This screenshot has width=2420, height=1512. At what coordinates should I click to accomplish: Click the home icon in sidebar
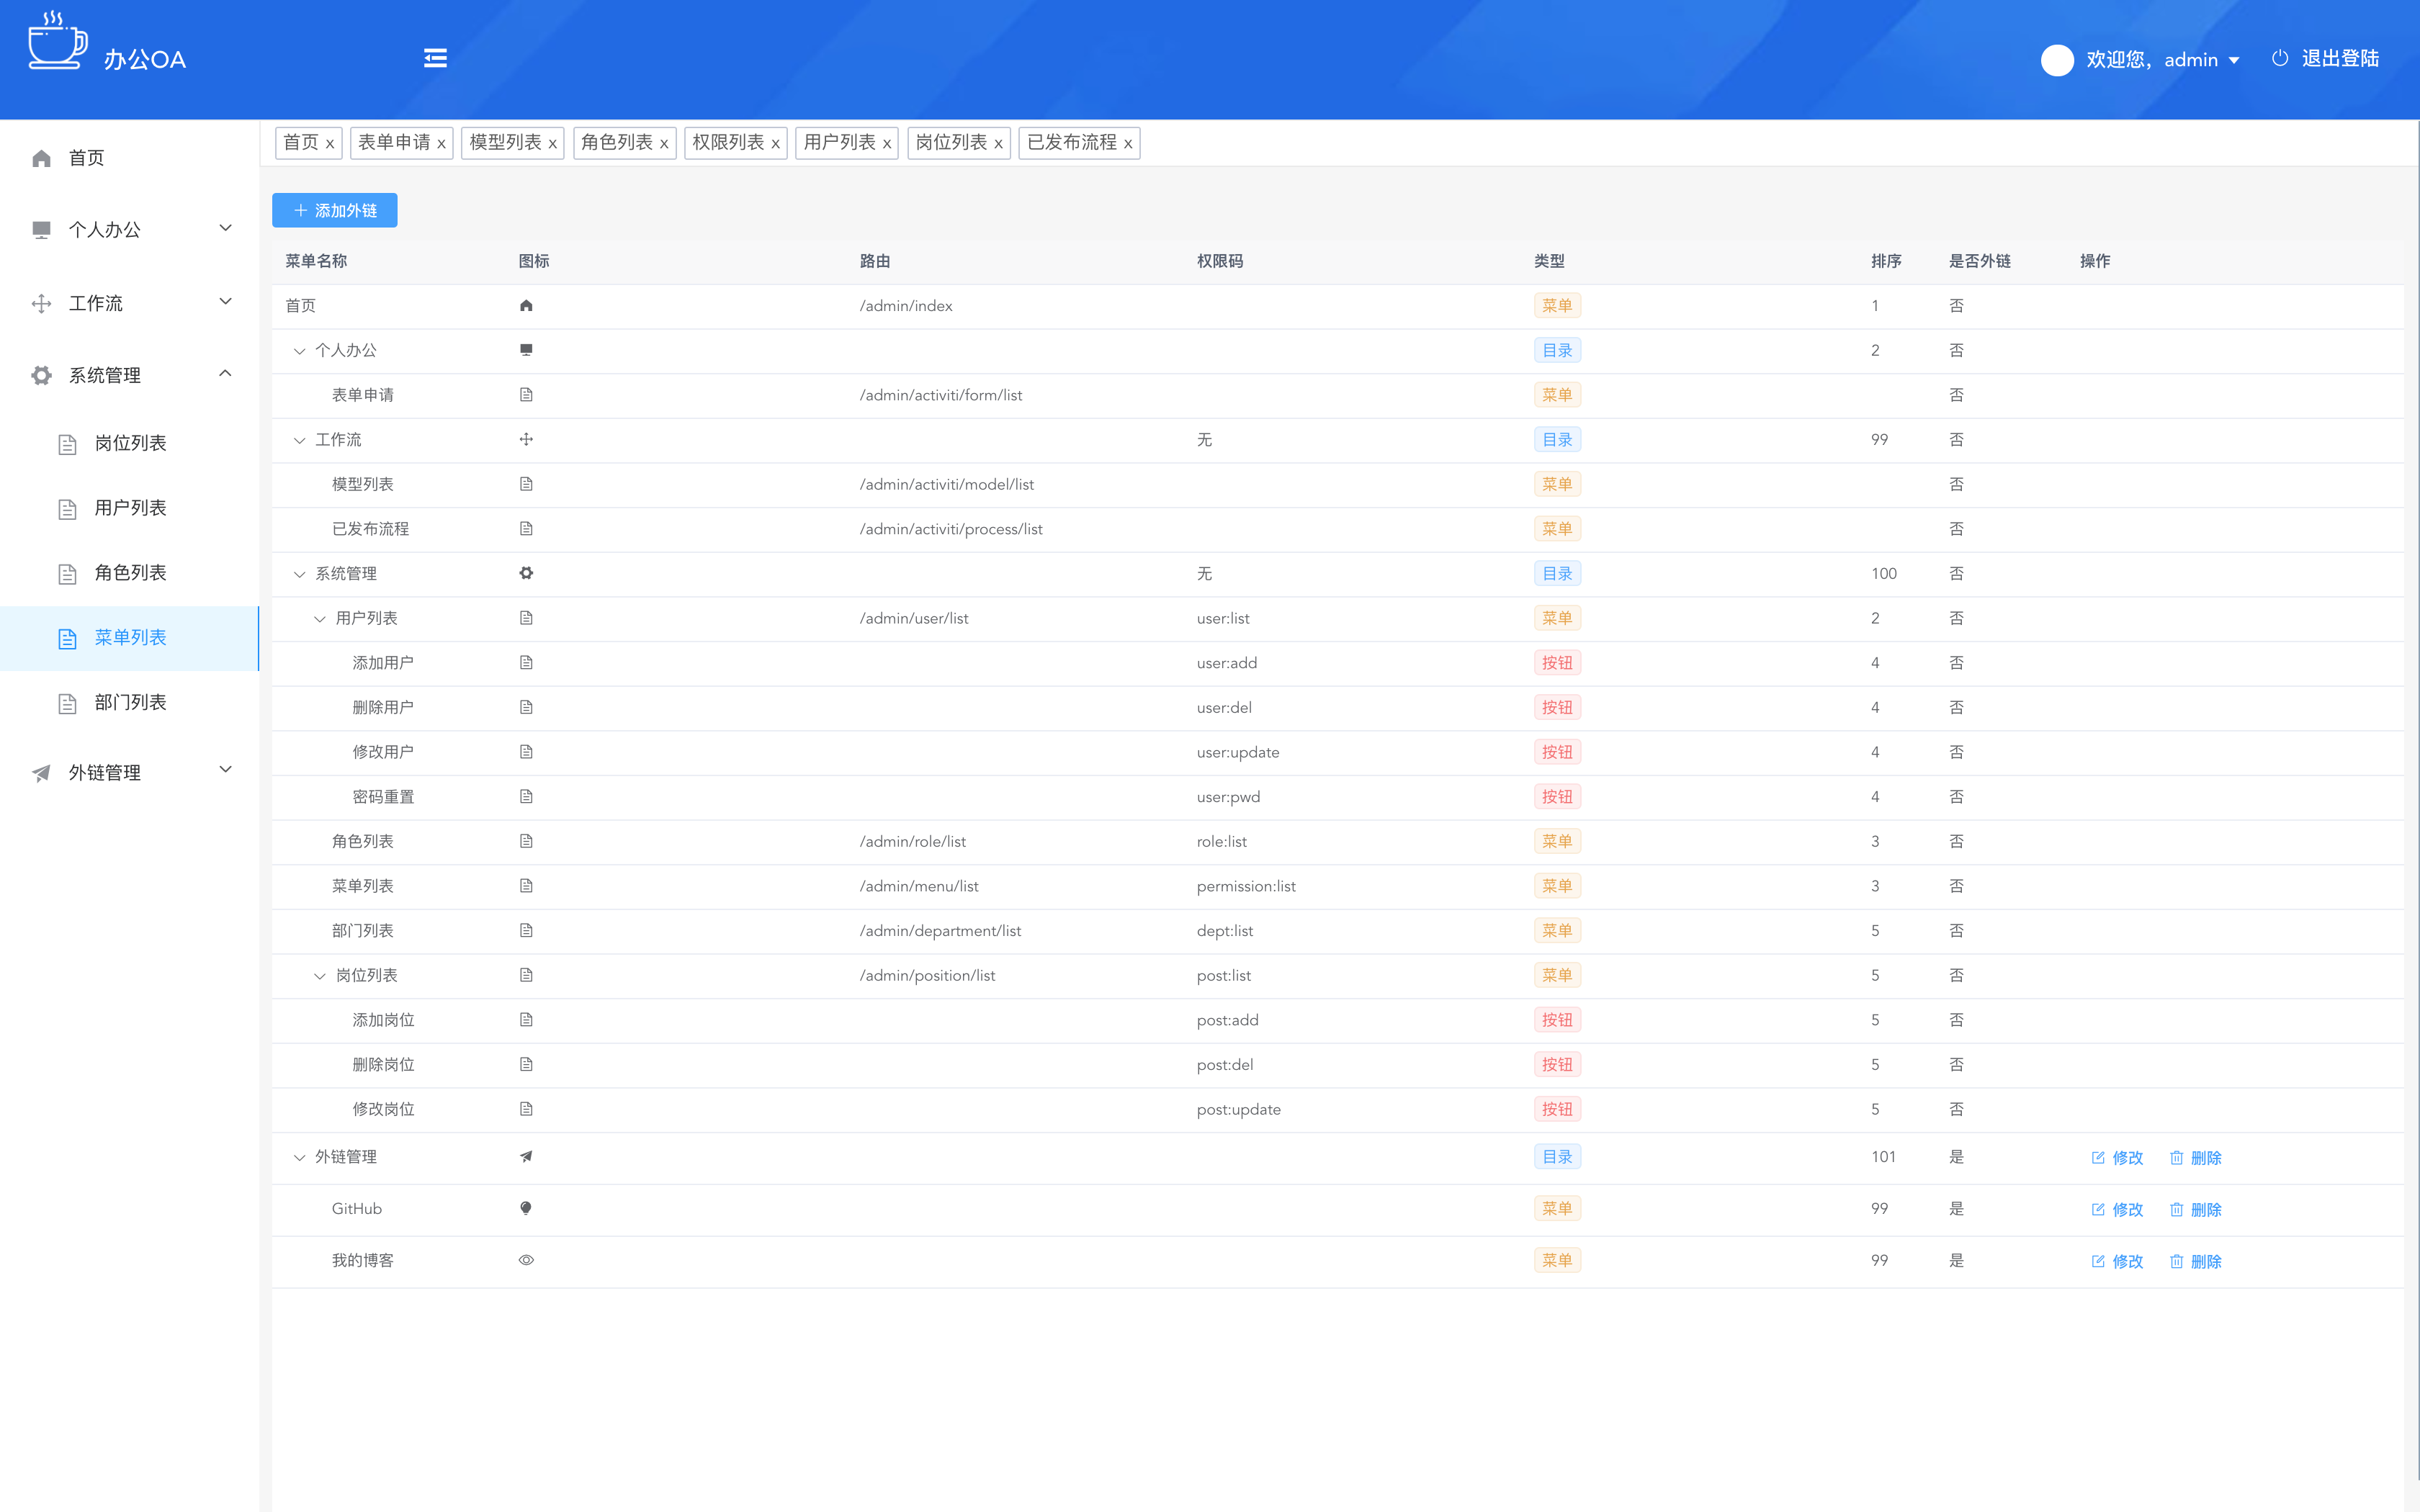41,158
